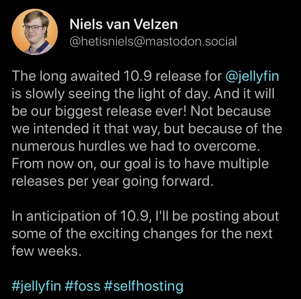Open the @jellyfin mention link

coord(252,76)
